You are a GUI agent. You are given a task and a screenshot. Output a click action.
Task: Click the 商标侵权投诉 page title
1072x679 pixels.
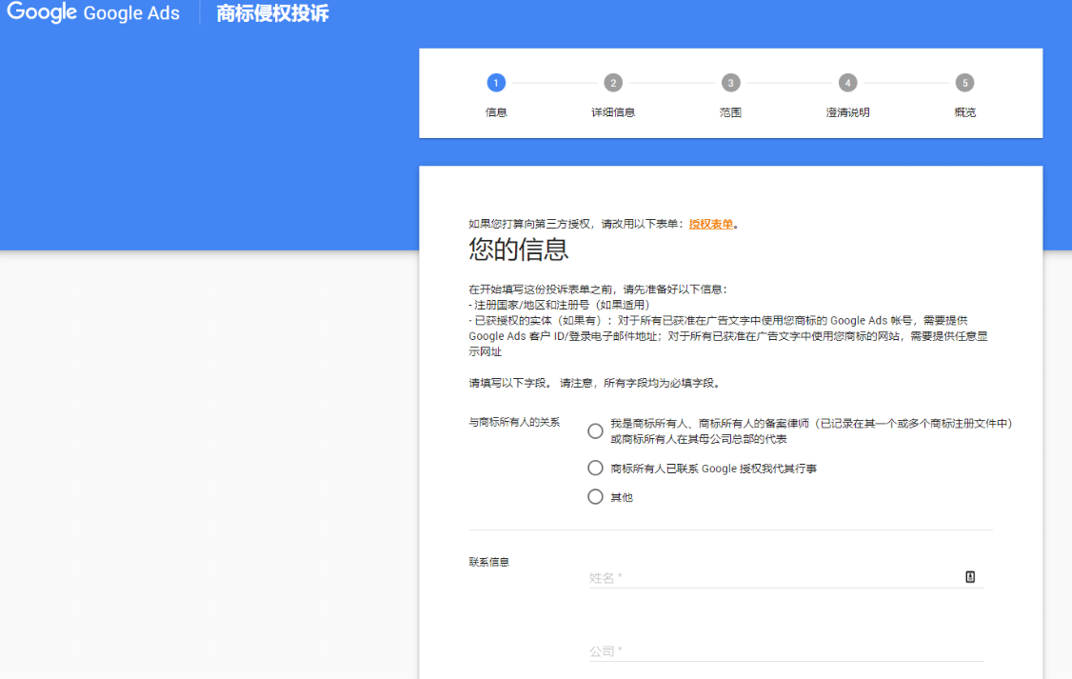pos(273,13)
